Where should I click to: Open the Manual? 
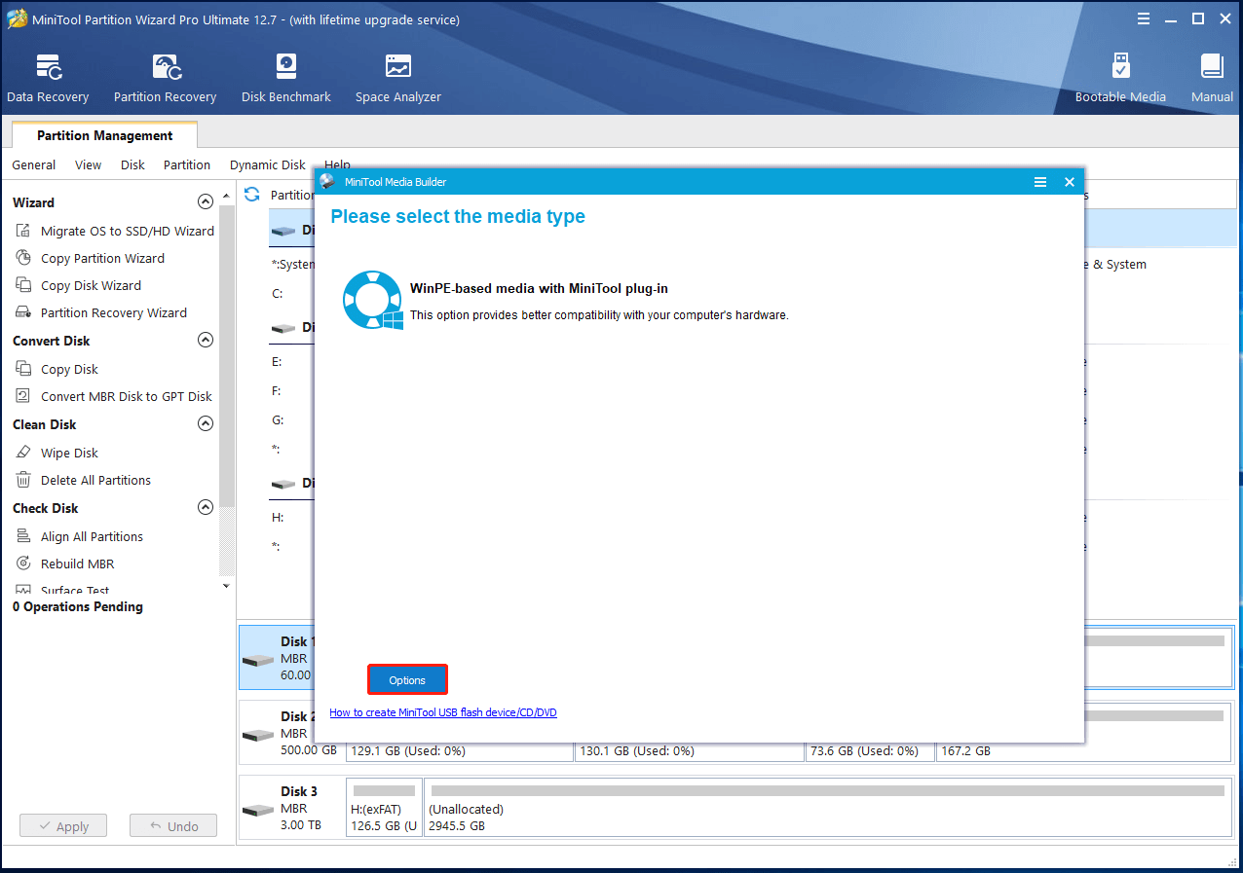tap(1211, 76)
